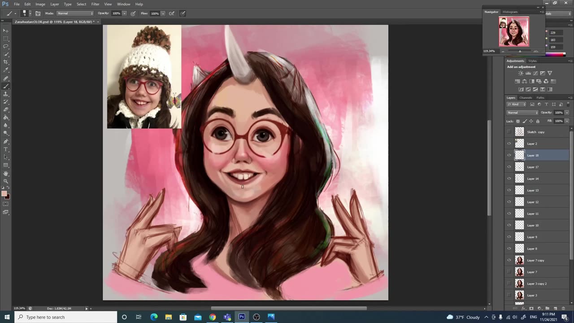The image size is (574, 323).
Task: Hide Layer 7 copy visibility eye
Action: pyautogui.click(x=509, y=260)
